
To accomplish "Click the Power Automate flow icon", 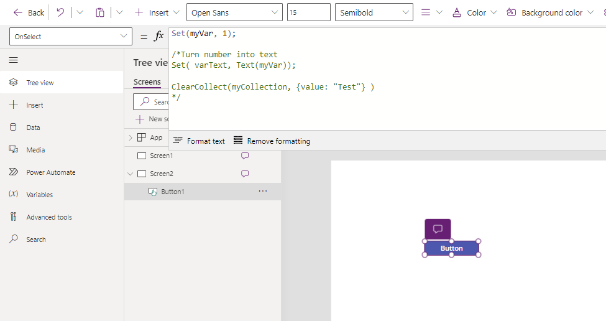I will point(14,172).
